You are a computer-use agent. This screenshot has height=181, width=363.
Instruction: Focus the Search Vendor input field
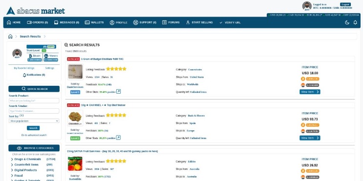coord(34,111)
